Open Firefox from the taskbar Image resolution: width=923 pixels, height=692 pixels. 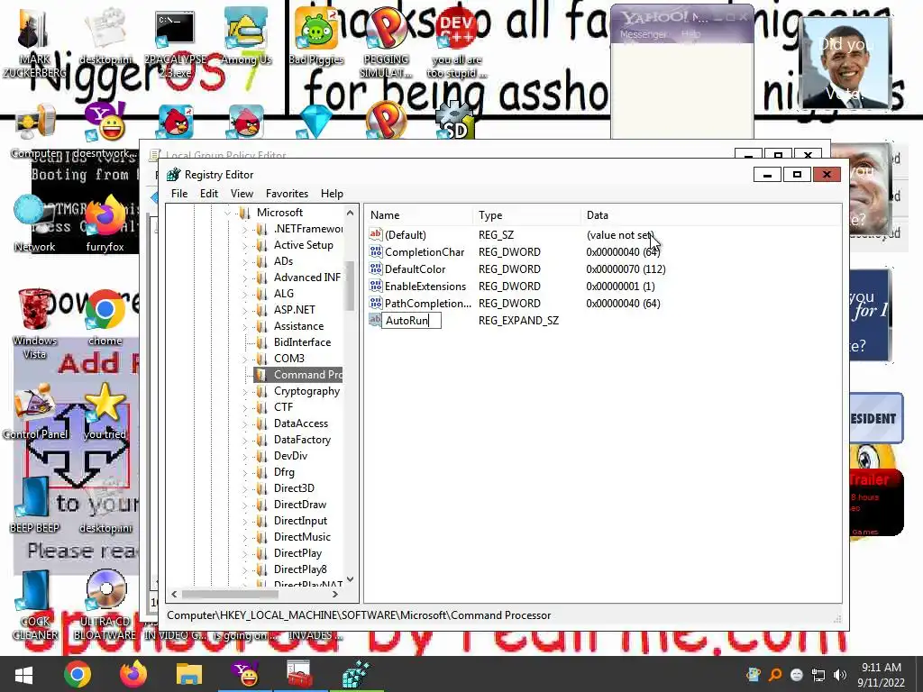click(x=133, y=674)
